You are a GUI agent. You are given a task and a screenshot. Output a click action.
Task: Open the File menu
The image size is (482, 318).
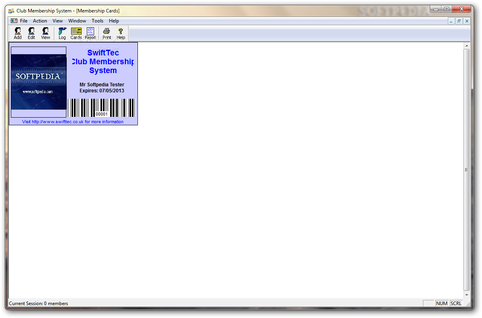[x=24, y=21]
